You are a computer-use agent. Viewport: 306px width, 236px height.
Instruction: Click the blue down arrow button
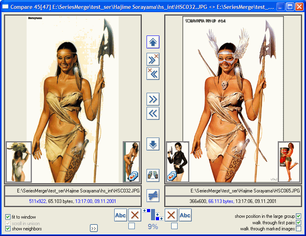[153, 144]
